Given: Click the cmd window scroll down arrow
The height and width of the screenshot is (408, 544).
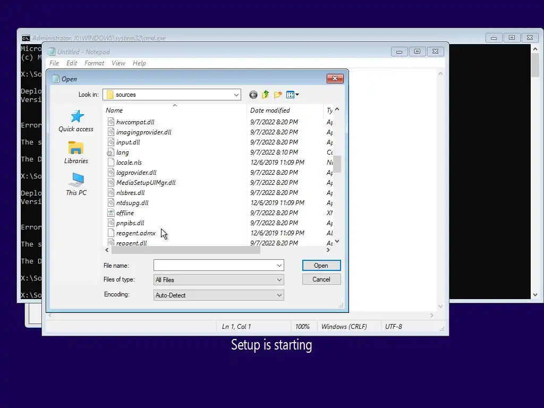Looking at the screenshot, I should [x=535, y=295].
